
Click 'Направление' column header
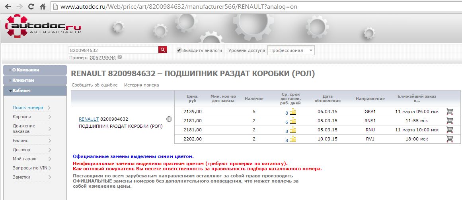[x=370, y=99]
